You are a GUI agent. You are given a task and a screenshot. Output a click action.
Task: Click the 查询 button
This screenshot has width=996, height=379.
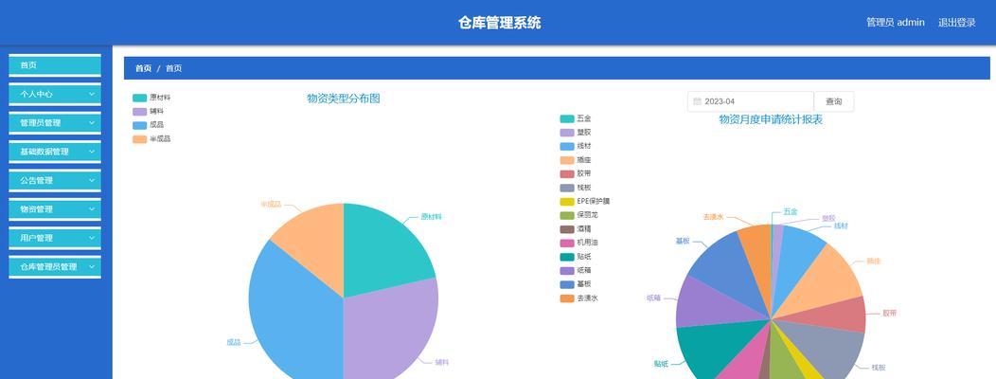coord(833,101)
